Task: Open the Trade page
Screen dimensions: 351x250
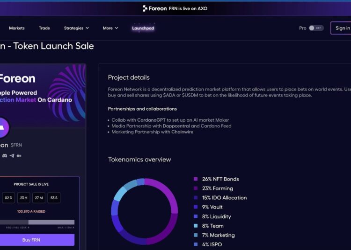Action: click(x=44, y=28)
